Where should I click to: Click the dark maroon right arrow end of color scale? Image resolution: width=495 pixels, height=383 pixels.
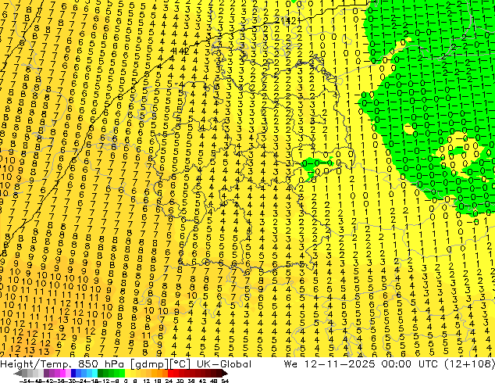pos(225,373)
